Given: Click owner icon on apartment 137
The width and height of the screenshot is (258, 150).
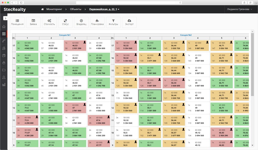Looking at the screenshot, I should click(x=135, y=55).
